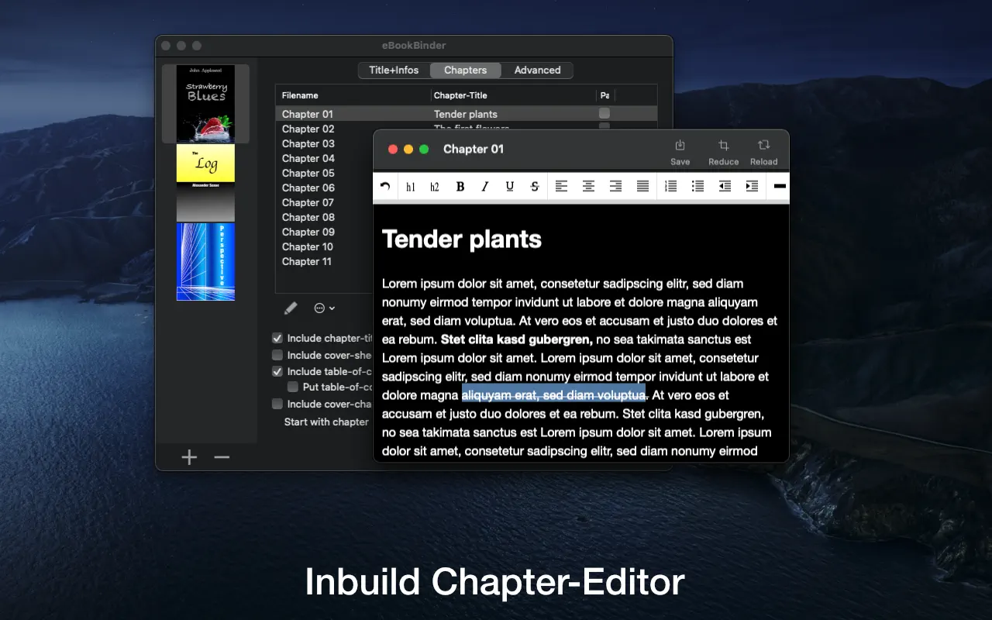Click the Tender plants heading in editor
The image size is (992, 620).
coord(462,239)
